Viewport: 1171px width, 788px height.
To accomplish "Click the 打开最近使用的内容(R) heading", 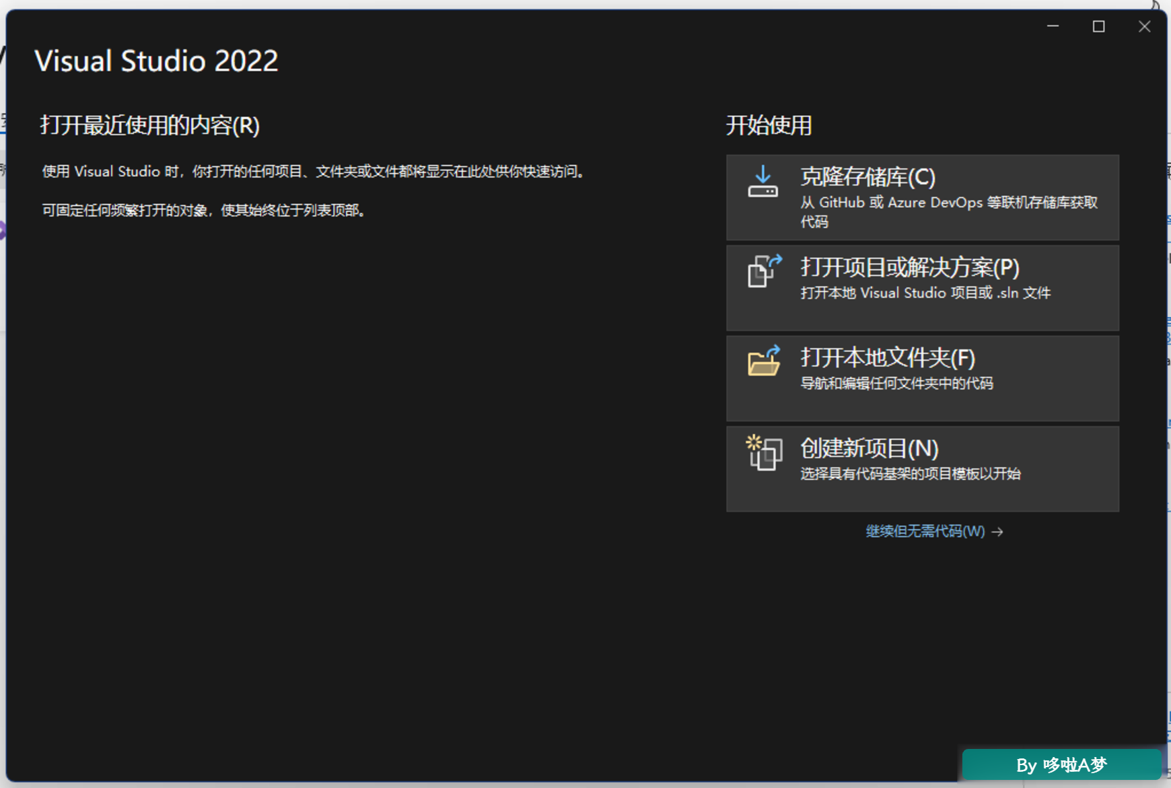I will (x=150, y=125).
